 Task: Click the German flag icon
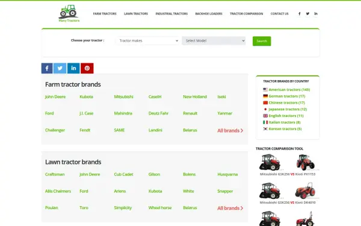(265, 96)
